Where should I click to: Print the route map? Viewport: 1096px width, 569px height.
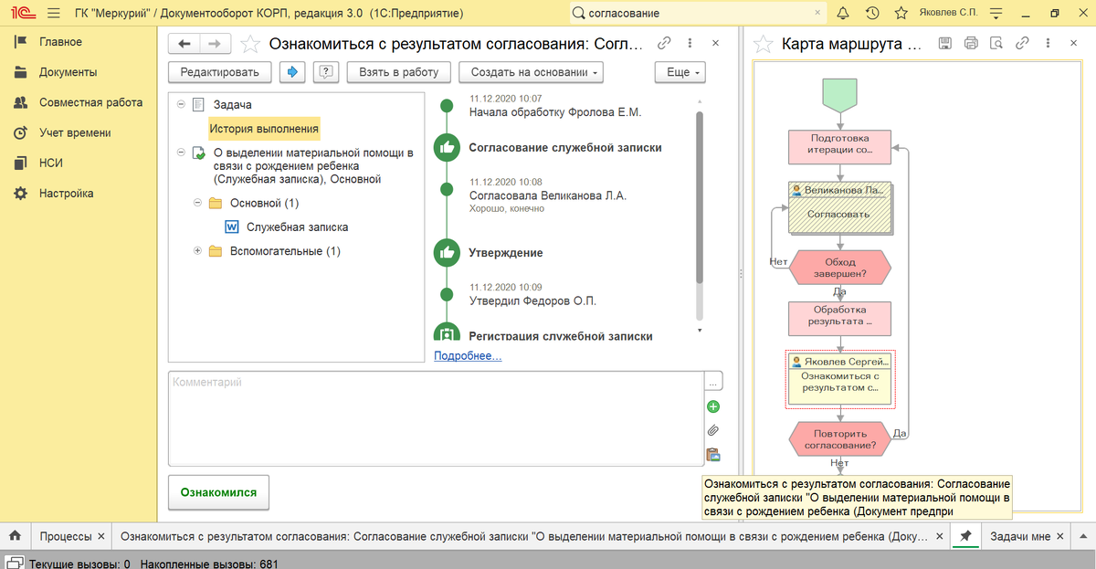tap(971, 43)
